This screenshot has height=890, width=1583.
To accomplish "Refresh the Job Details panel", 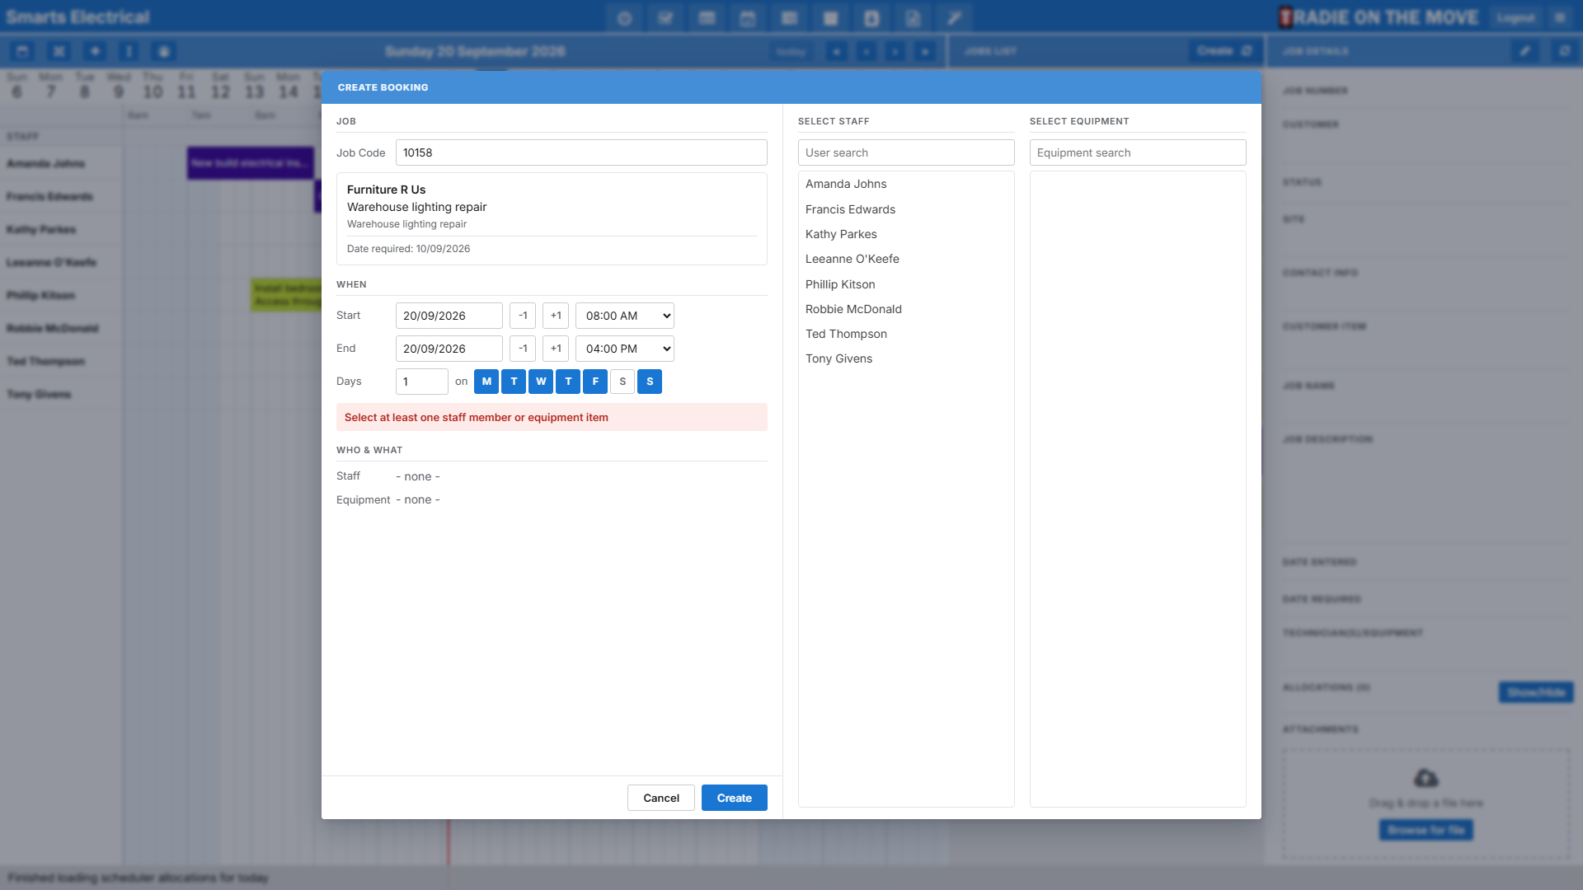I will pos(1564,51).
